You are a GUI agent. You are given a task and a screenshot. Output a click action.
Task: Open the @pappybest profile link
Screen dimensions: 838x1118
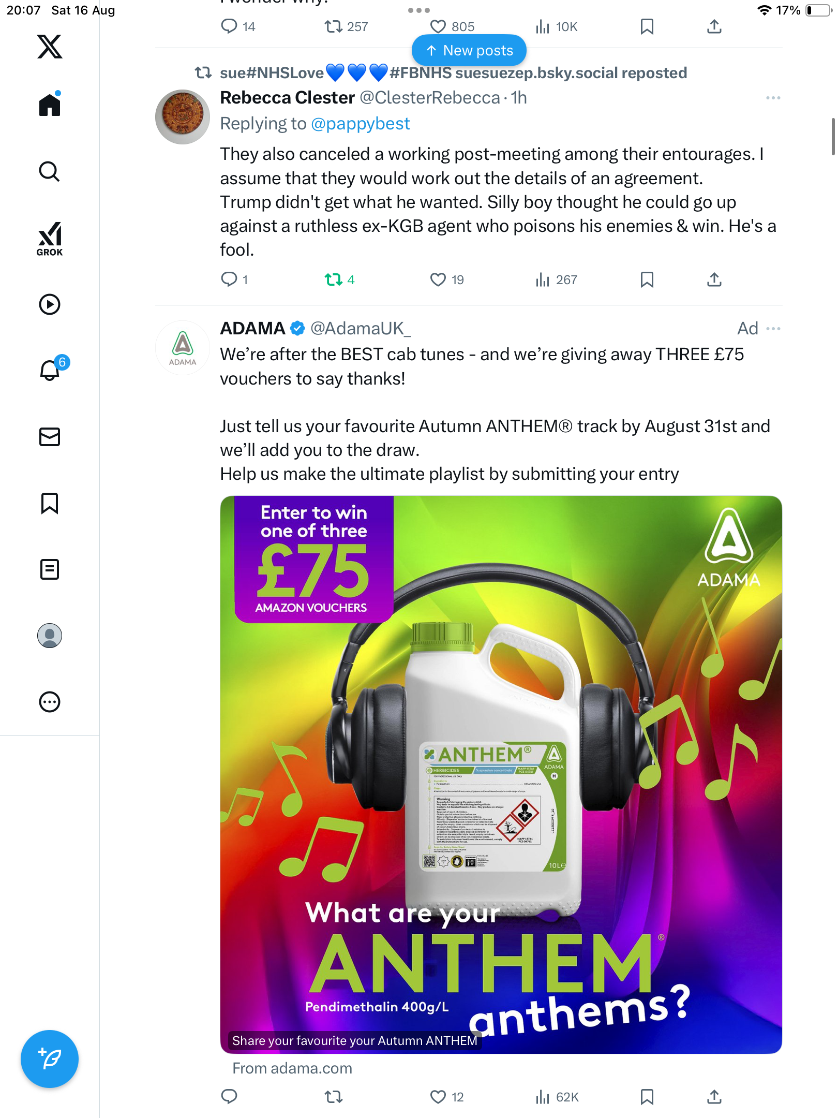360,124
